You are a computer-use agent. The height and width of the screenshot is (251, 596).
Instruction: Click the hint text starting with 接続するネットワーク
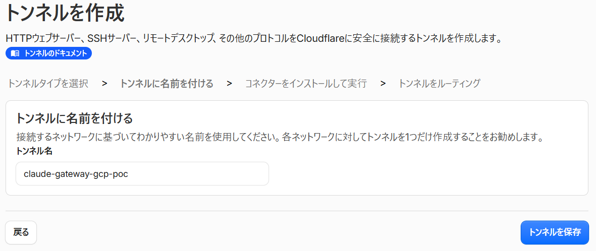(x=279, y=137)
